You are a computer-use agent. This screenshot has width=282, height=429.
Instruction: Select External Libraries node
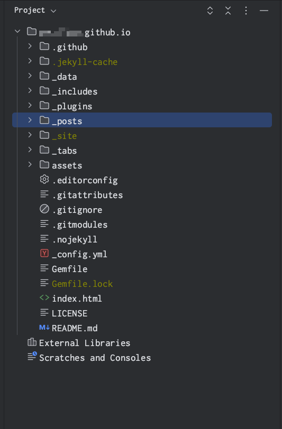85,343
